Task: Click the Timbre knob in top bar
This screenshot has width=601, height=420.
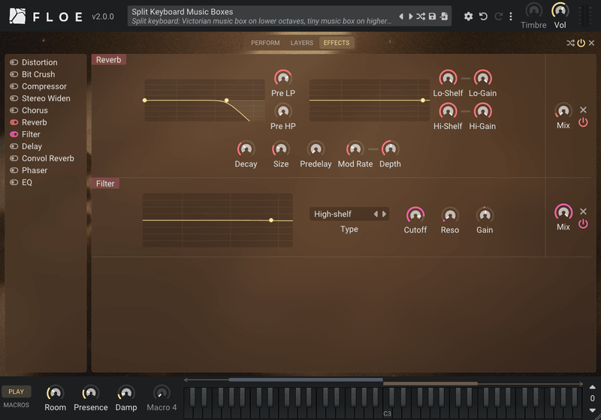Action: point(533,10)
